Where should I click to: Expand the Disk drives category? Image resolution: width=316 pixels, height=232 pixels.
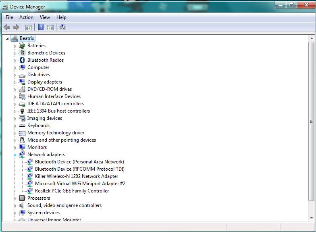tap(15, 75)
